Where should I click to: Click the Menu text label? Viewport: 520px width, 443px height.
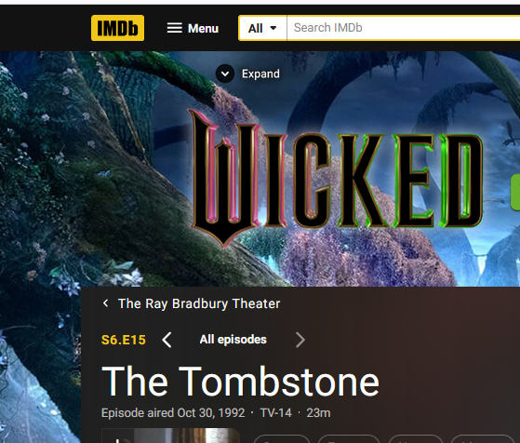pos(203,28)
